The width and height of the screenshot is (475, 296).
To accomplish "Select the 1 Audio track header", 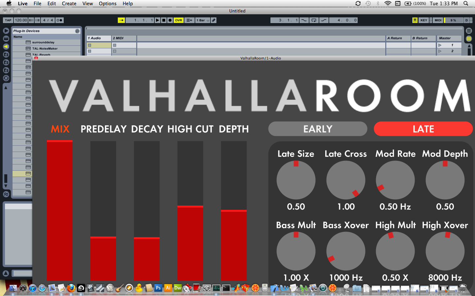I will [99, 38].
